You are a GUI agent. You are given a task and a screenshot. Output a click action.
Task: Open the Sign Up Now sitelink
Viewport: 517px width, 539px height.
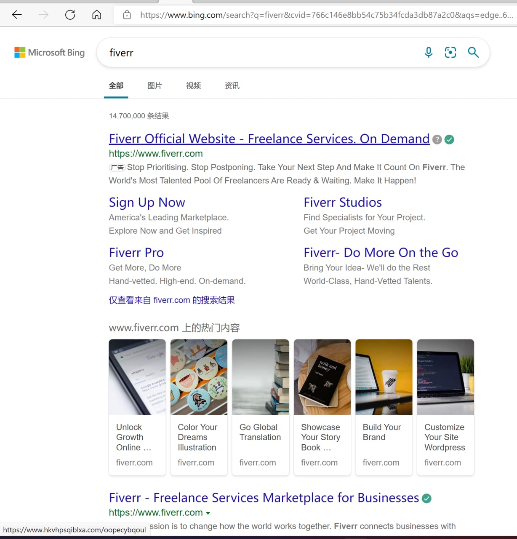tap(147, 203)
